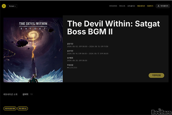The image size is (172, 115).
Task: Click the 53 entries count badge
Action: point(32,94)
